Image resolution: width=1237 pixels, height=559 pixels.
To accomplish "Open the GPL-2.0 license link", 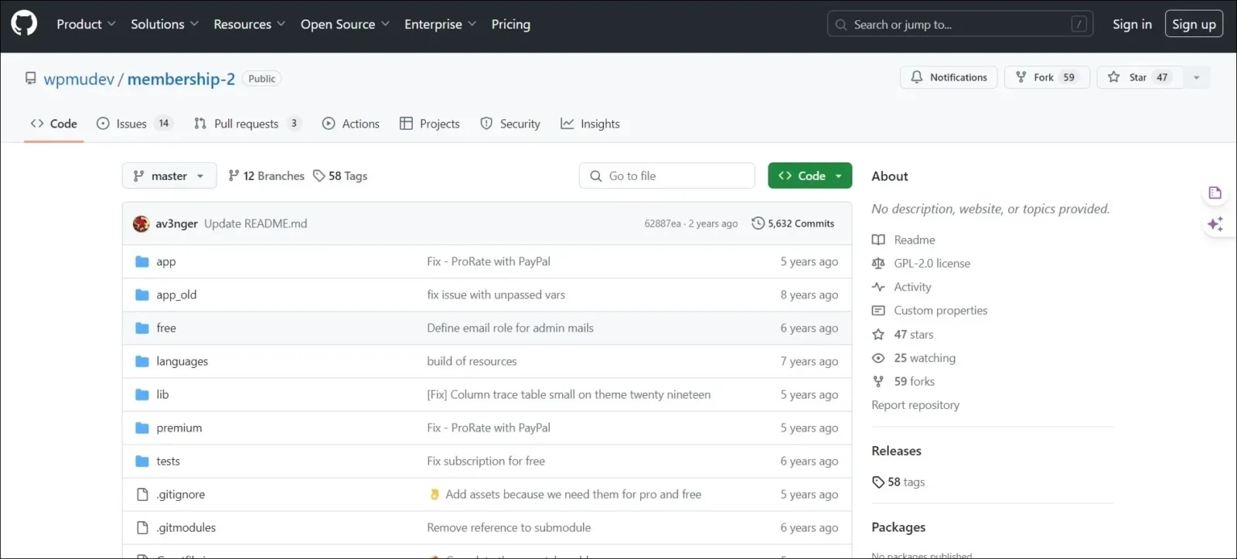I will (x=932, y=264).
